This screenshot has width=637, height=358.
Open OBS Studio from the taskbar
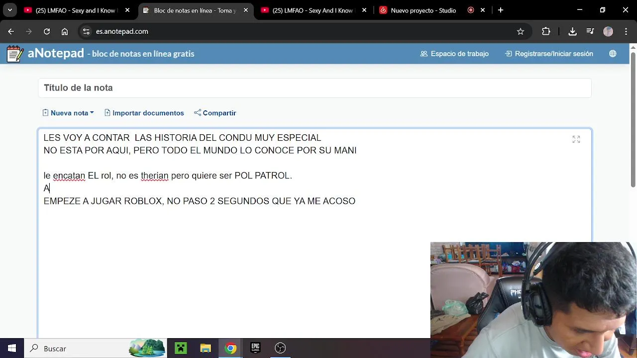coord(280,349)
